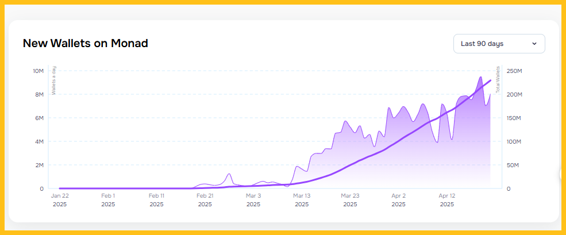This screenshot has width=566, height=235.
Task: Click the 6M left axis value
Action: [x=39, y=118]
